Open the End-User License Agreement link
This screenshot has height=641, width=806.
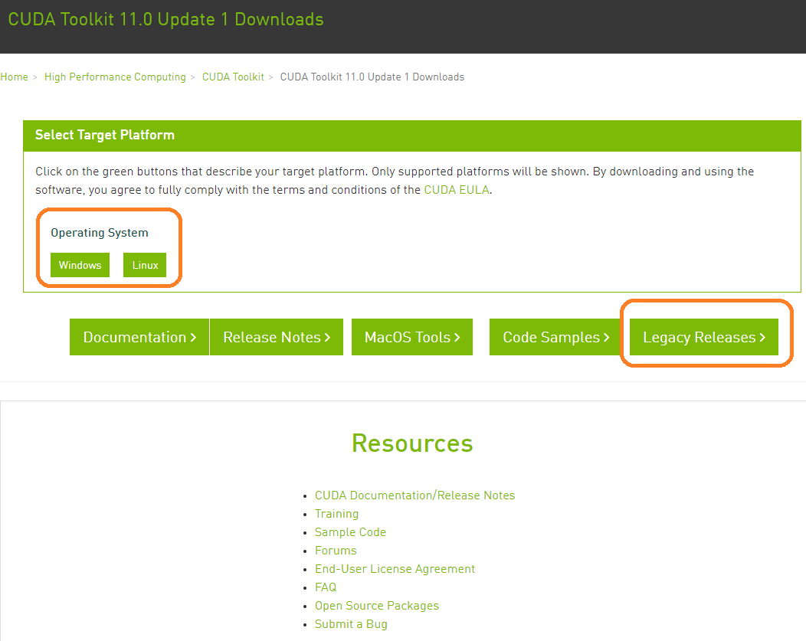pyautogui.click(x=395, y=569)
